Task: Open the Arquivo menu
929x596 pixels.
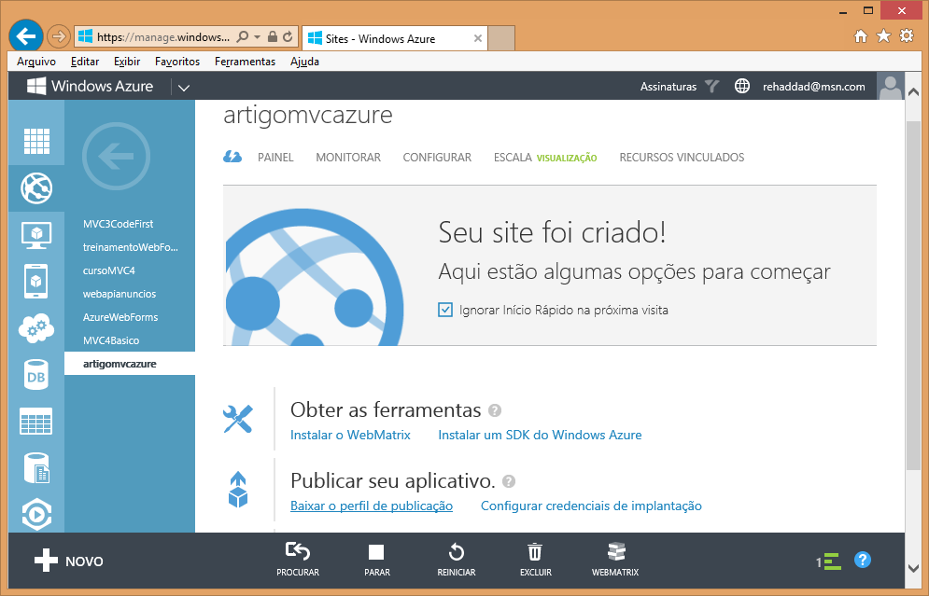Action: point(36,62)
